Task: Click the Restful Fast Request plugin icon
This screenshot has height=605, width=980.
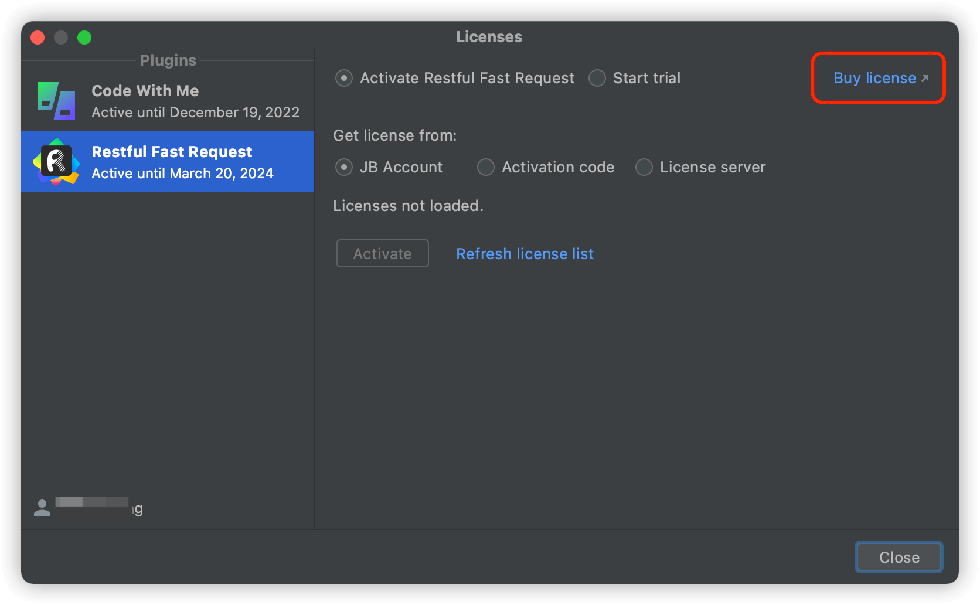Action: click(x=56, y=162)
